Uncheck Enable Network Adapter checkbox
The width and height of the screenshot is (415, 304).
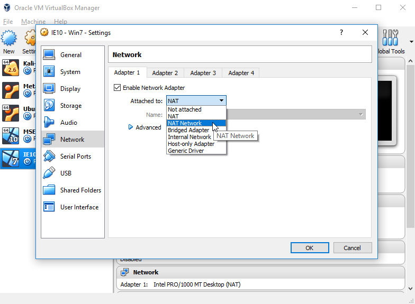click(118, 88)
